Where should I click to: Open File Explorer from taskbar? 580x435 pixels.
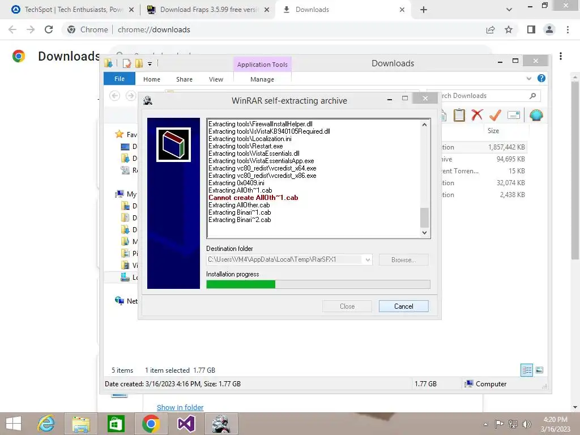[x=81, y=424]
